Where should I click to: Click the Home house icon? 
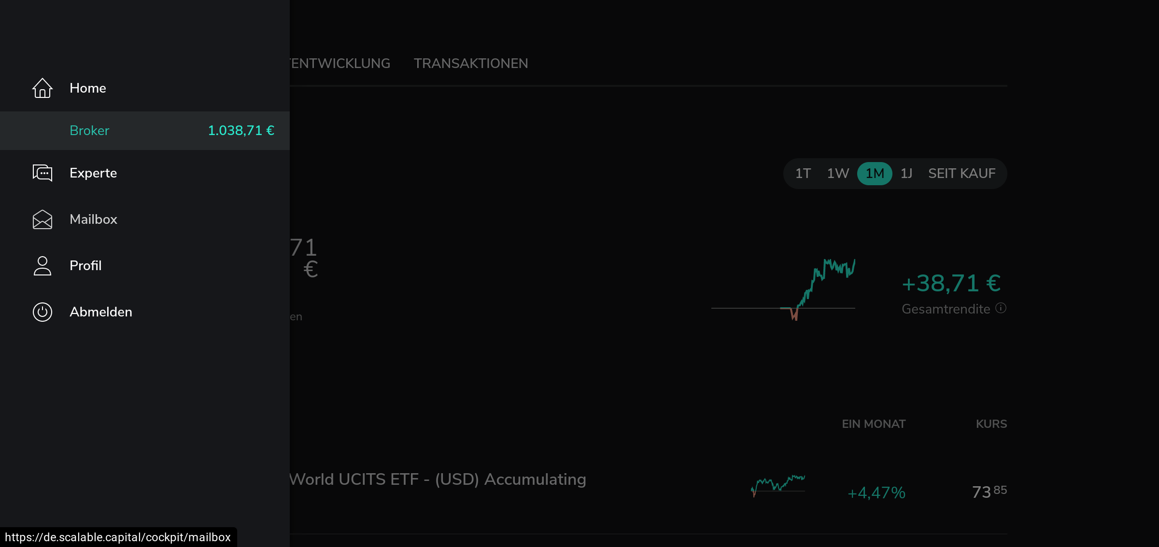tap(42, 88)
